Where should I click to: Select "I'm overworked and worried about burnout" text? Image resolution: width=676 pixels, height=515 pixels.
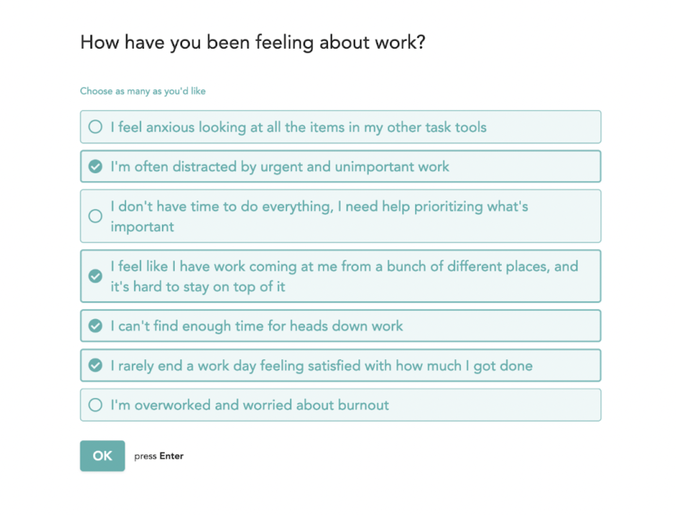(250, 405)
